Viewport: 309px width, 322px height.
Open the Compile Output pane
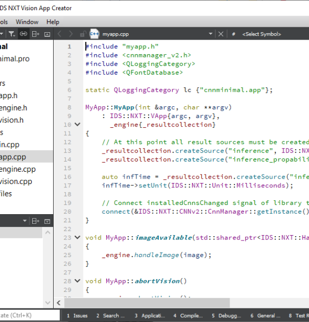point(188,316)
